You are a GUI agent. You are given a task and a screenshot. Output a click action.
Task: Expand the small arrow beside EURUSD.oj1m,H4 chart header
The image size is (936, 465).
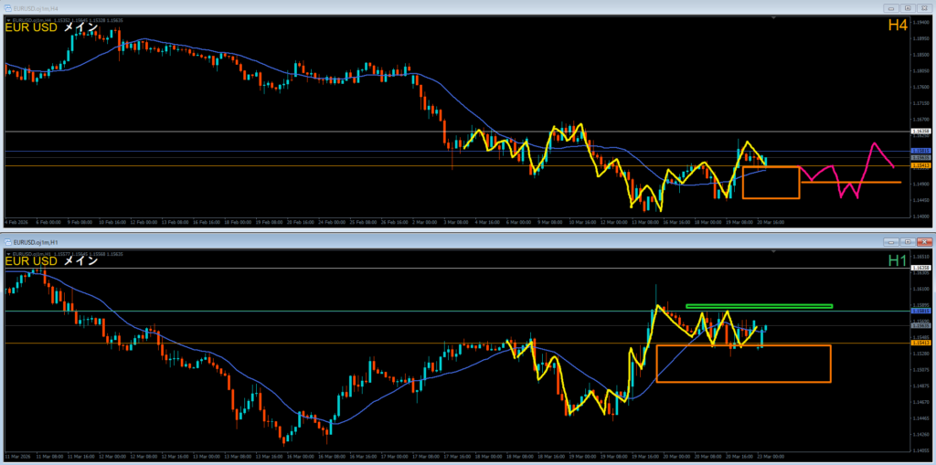coord(8,20)
